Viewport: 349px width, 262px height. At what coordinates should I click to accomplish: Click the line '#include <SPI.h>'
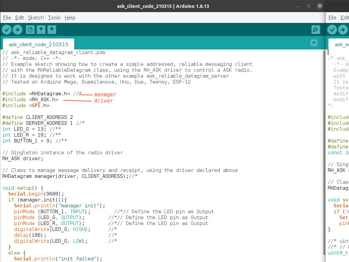point(26,105)
